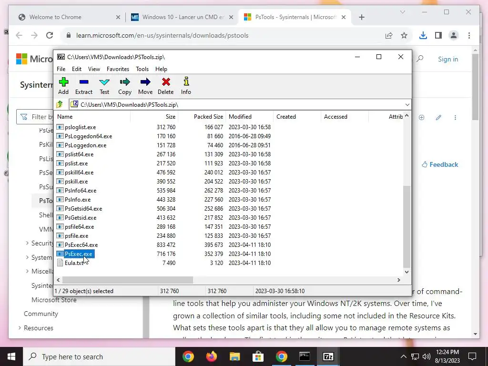The height and width of the screenshot is (366, 488).
Task: Click the Chrome address bar URL
Action: 162,35
